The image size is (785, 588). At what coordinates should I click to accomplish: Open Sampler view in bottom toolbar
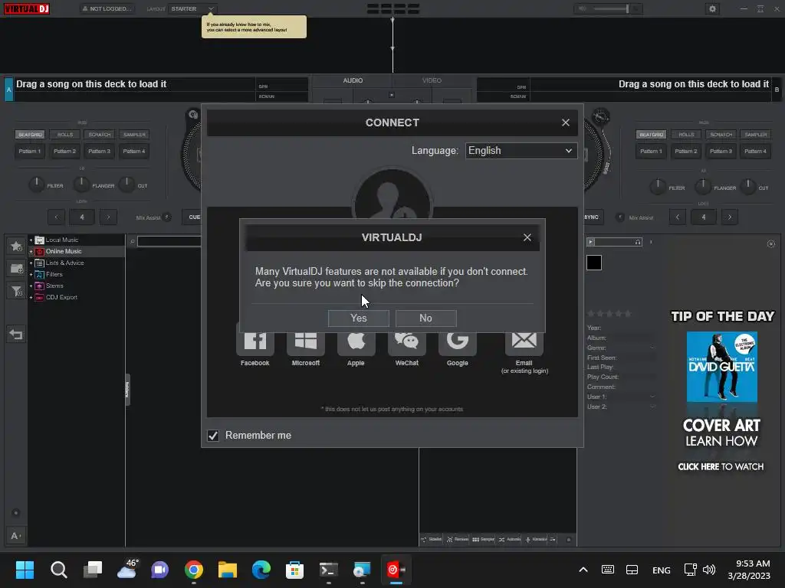tap(483, 540)
